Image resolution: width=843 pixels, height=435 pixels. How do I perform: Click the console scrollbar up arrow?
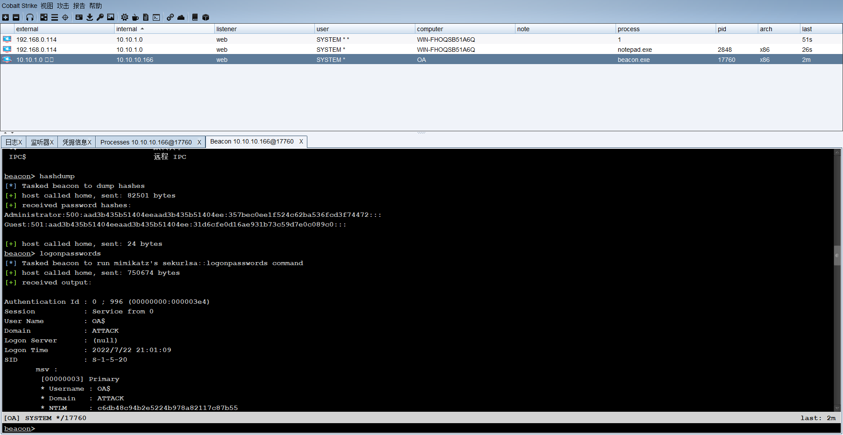[837, 153]
